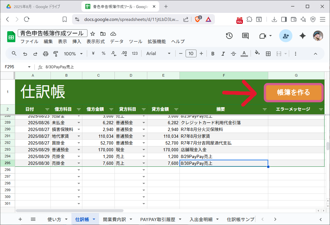330x225 pixels.
Task: Show all comments
Action: 245,36
